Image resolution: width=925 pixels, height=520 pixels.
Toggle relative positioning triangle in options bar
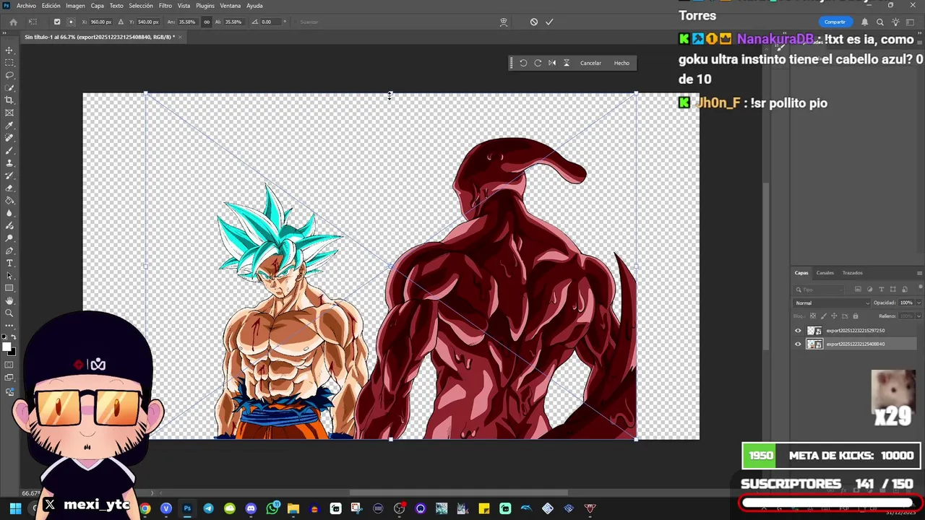(121, 22)
